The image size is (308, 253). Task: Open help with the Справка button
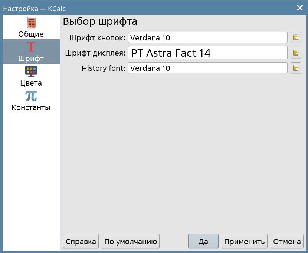[x=81, y=242]
